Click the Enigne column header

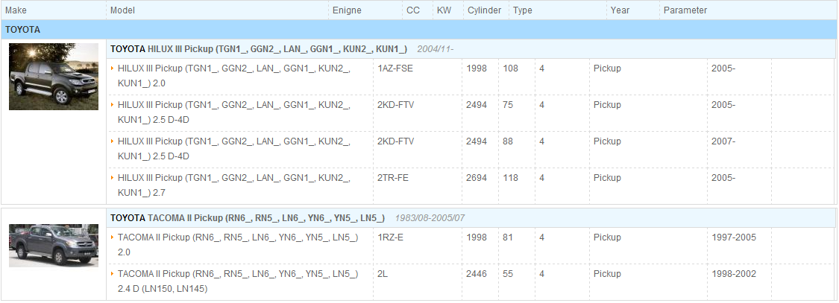click(x=347, y=10)
